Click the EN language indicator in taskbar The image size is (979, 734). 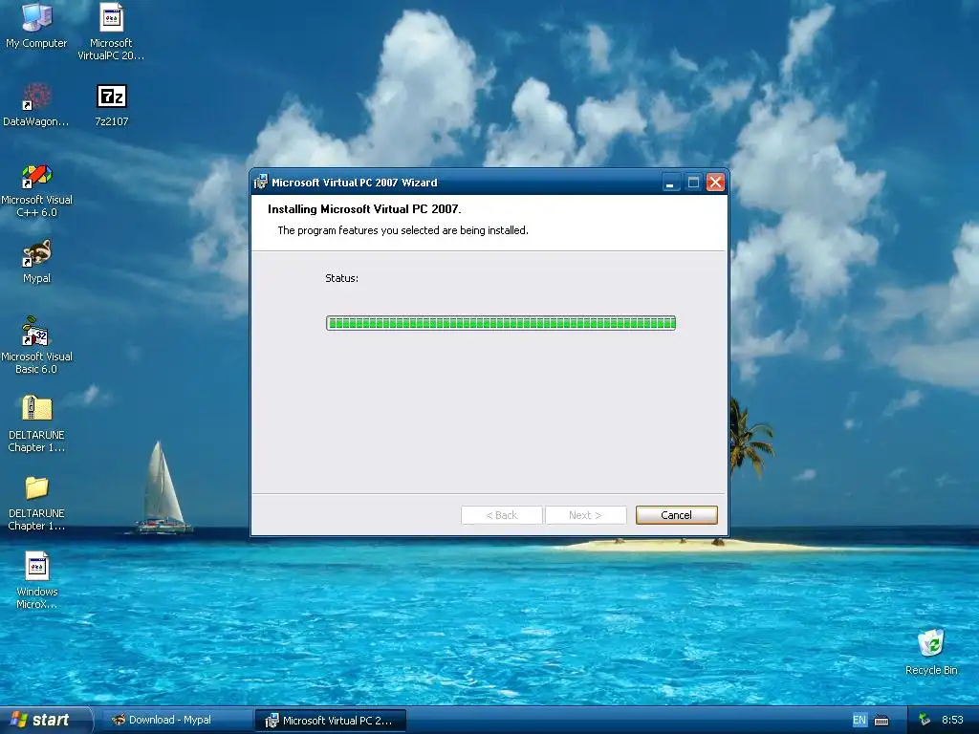(x=859, y=721)
